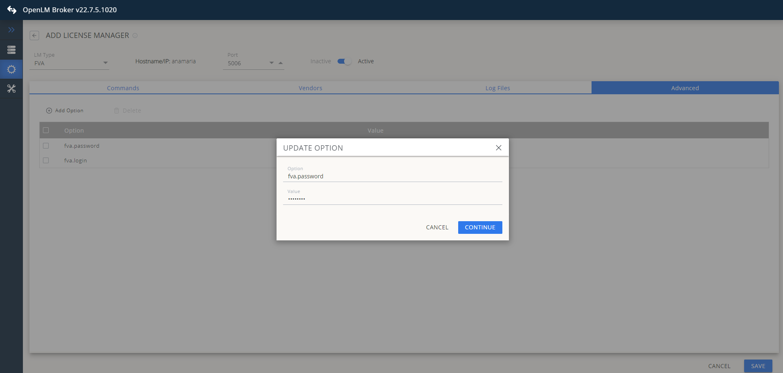Click the Add Option plus icon
The width and height of the screenshot is (783, 373).
click(49, 110)
